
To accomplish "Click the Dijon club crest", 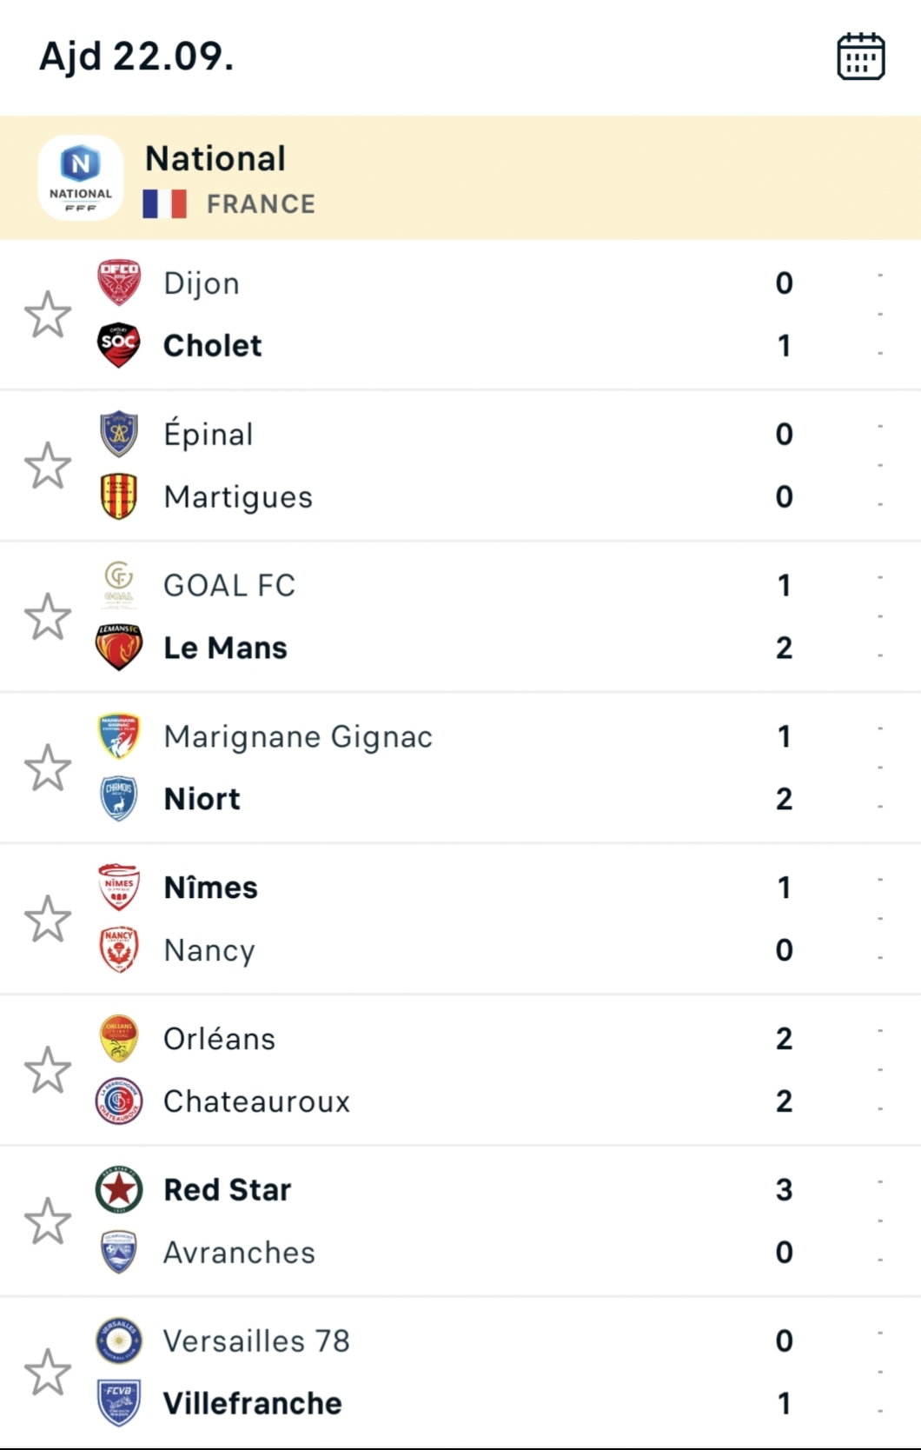I will pos(119,283).
